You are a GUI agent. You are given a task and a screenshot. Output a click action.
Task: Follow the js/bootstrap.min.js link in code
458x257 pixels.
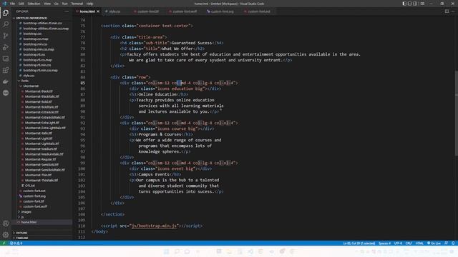[154, 226]
